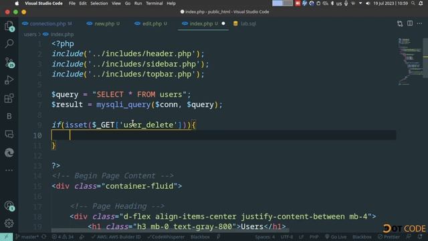Switch to the connection.php tab
This screenshot has width=428, height=241.
pyautogui.click(x=47, y=24)
